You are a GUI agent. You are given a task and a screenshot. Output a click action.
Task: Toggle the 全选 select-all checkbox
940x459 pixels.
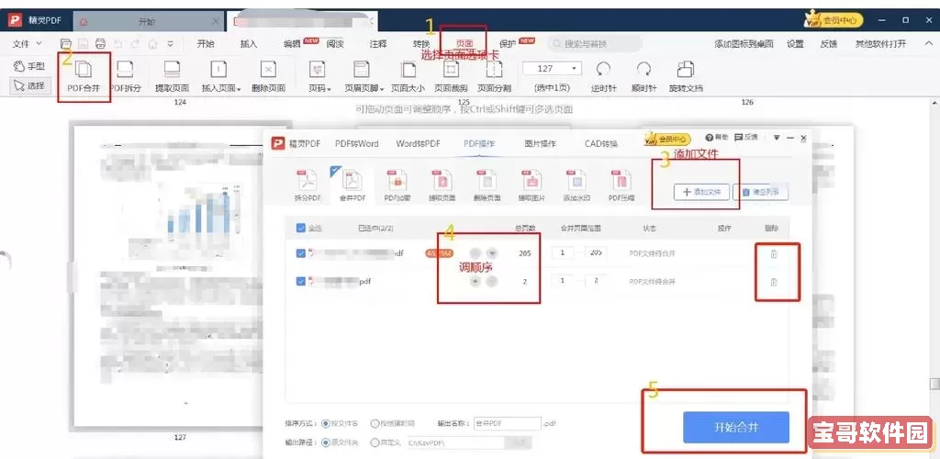[x=301, y=229]
